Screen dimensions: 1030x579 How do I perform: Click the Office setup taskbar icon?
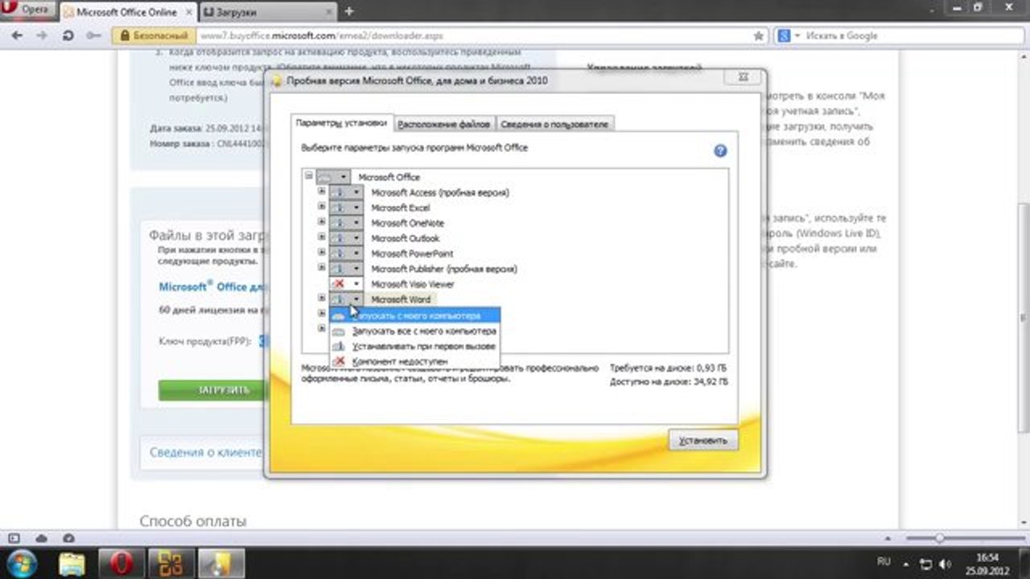tap(171, 562)
